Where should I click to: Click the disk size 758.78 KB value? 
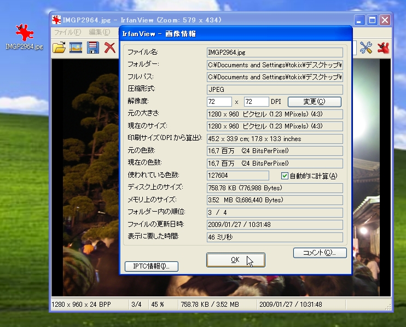tap(275, 188)
